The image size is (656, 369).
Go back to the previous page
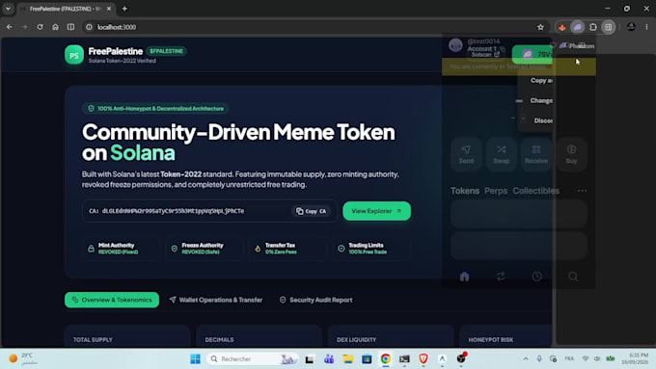[10, 27]
